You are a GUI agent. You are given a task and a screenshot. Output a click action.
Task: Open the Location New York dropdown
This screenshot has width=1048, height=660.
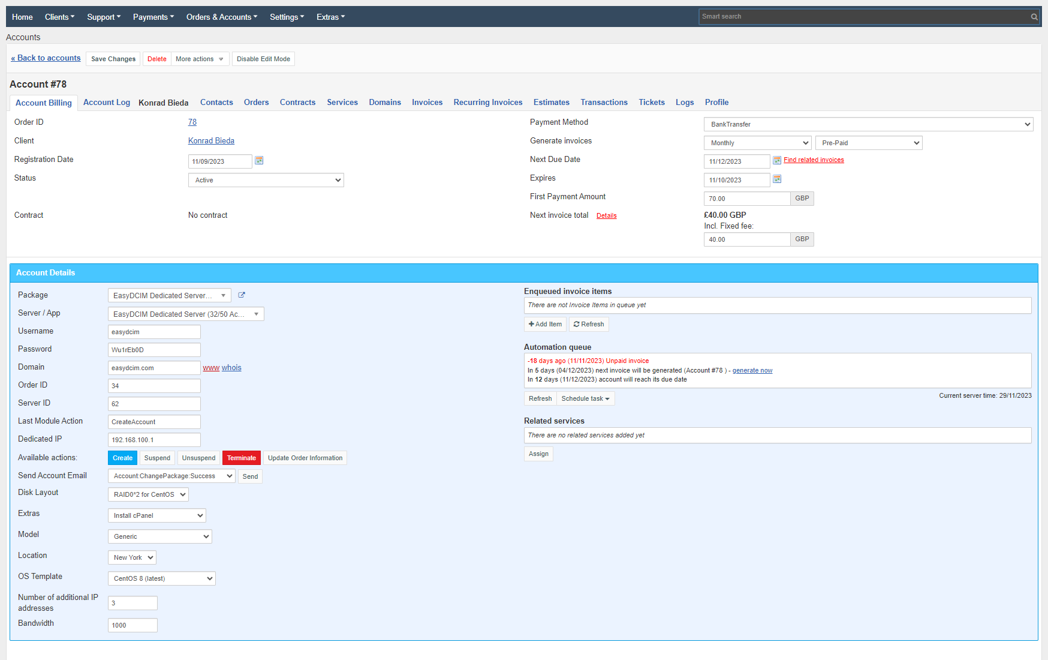pos(132,557)
